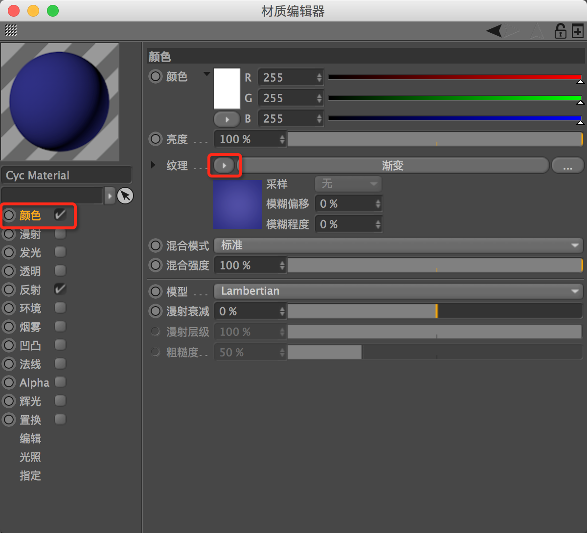The width and height of the screenshot is (587, 533).
Task: Click the circle icon next to 混合强度
Action: [156, 265]
